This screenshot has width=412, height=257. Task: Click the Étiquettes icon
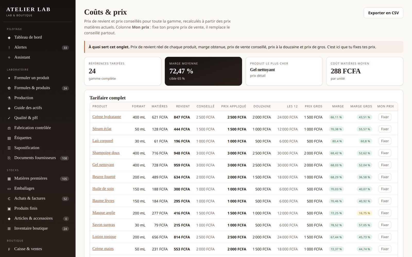pyautogui.click(x=9, y=138)
